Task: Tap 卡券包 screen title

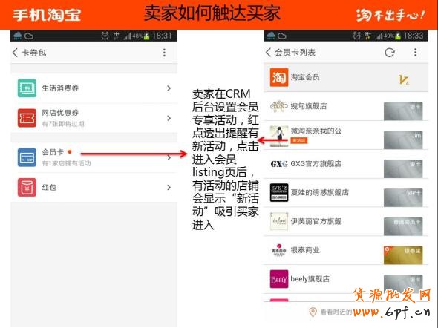Action: pyautogui.click(x=34, y=53)
